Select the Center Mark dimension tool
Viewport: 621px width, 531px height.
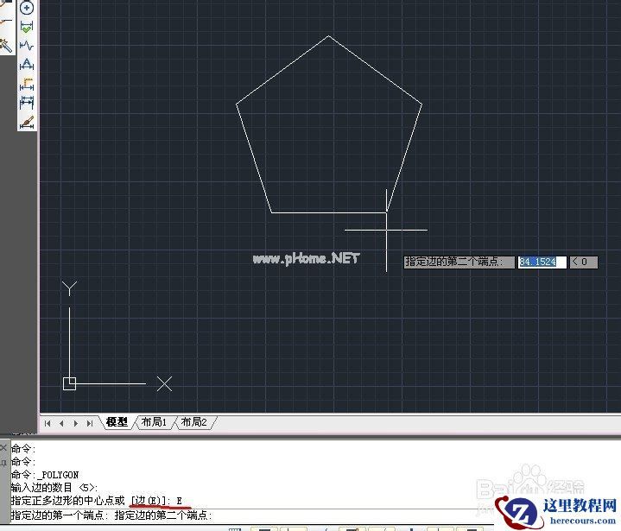tap(27, 8)
